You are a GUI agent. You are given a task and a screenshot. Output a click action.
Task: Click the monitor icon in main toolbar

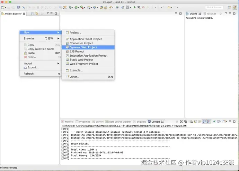(x=18, y=7)
